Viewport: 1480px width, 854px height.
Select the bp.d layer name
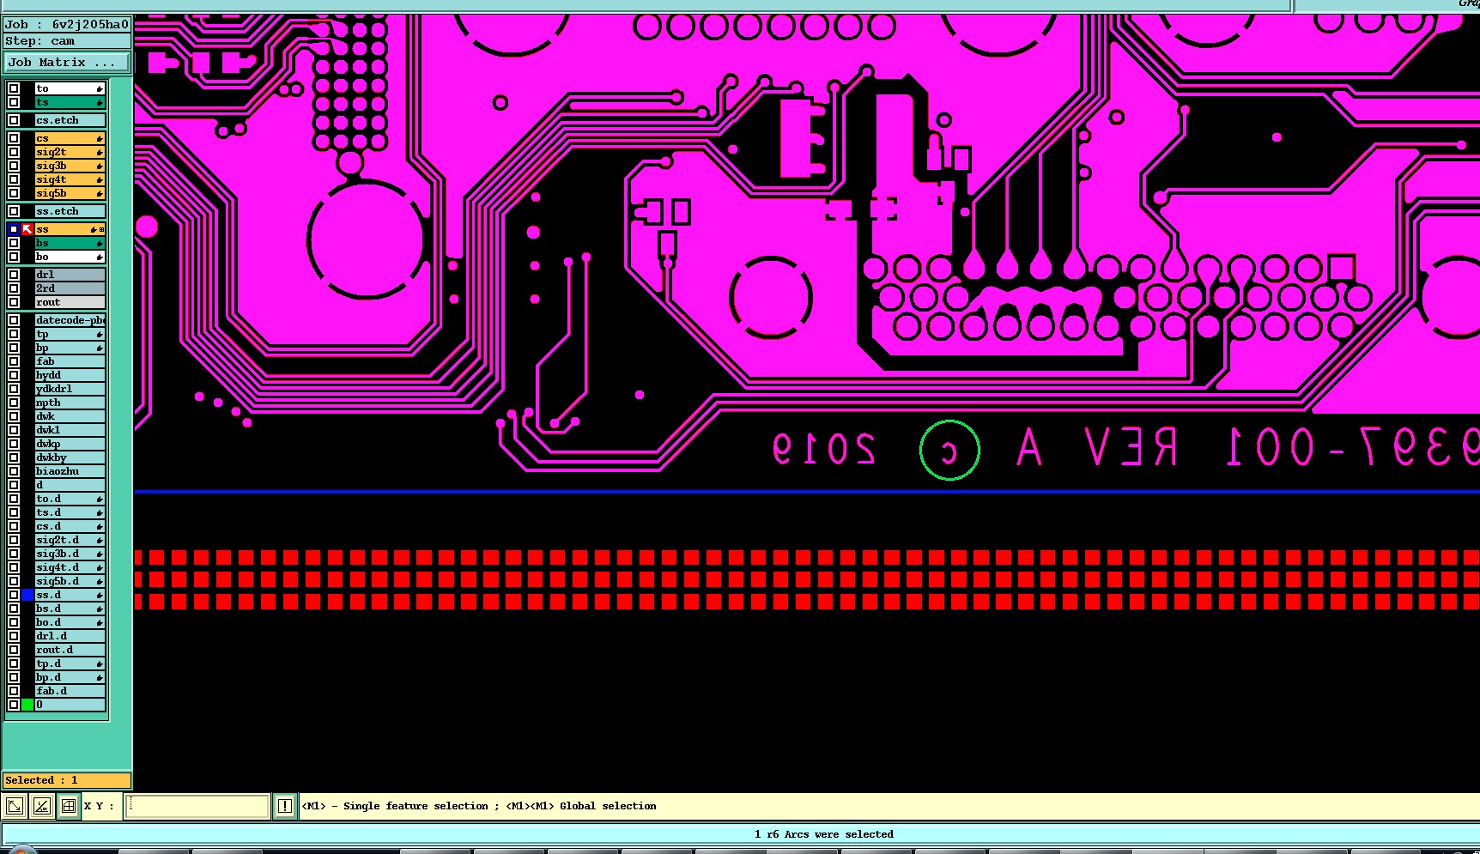click(x=70, y=677)
